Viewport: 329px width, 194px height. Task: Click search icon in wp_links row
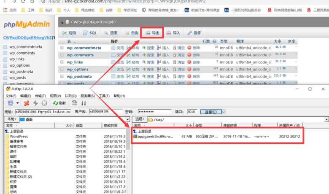144,62
